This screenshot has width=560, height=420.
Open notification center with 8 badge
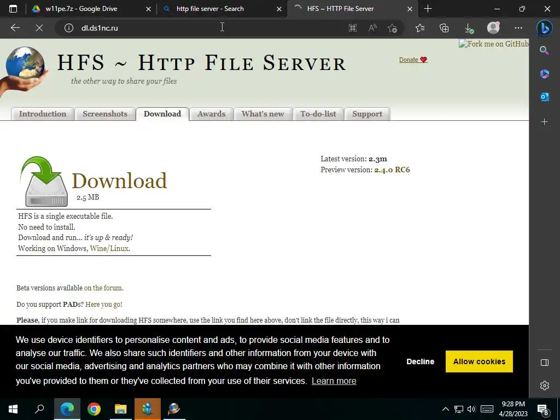click(543, 409)
